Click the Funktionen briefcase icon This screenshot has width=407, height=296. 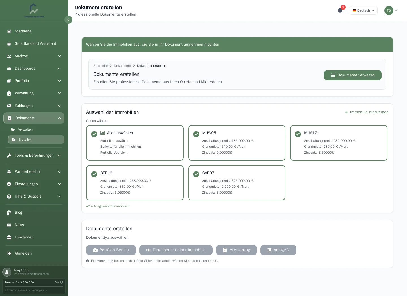click(9, 237)
